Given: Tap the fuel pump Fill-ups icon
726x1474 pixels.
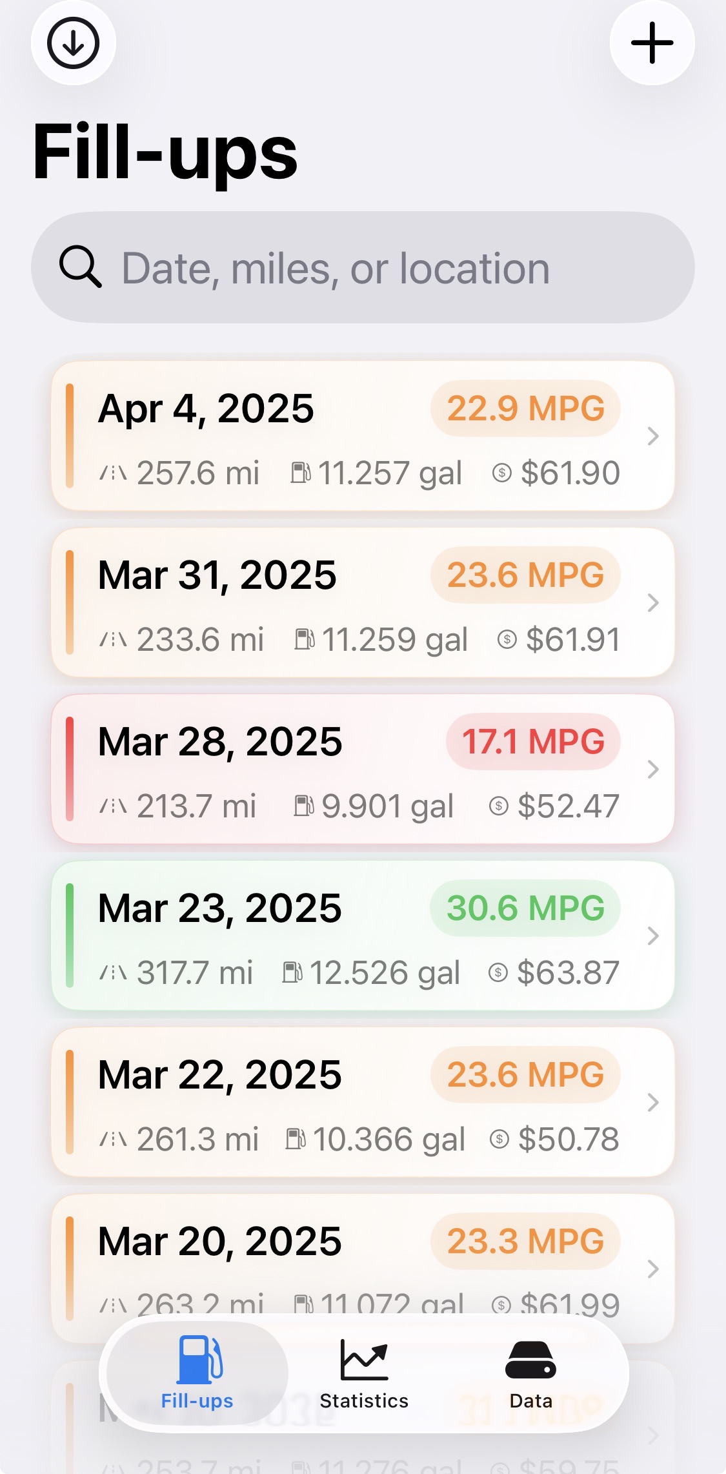Looking at the screenshot, I should pyautogui.click(x=199, y=1360).
